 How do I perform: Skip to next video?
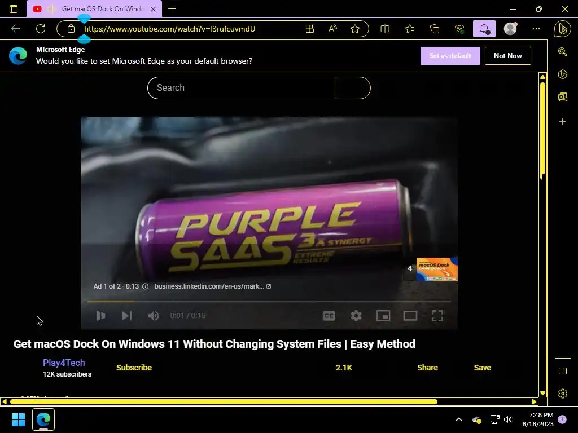point(127,316)
